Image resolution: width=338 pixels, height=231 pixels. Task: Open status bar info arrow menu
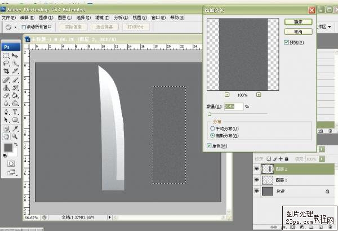(x=109, y=217)
